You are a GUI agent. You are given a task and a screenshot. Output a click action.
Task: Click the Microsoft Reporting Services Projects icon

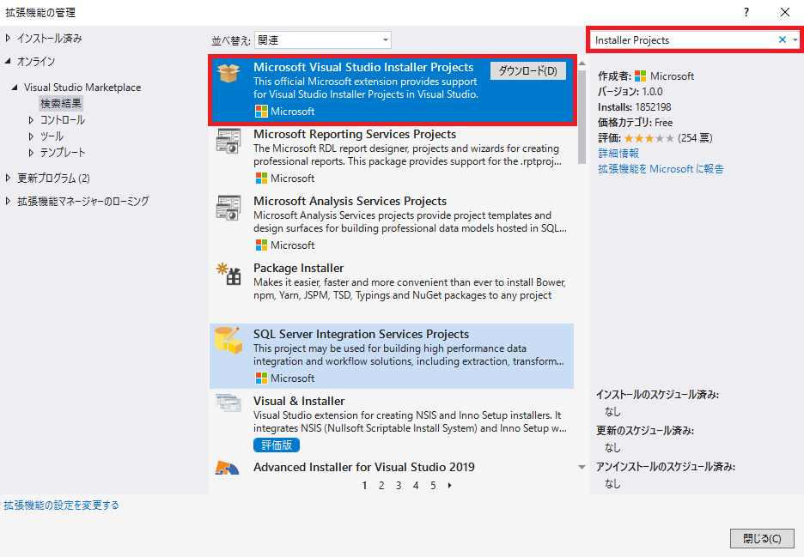(228, 141)
